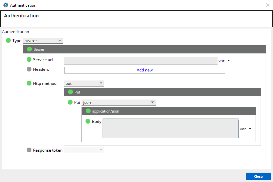This screenshot has width=273, height=182.
Task: Click the grey Response token circle
Action: click(29, 150)
